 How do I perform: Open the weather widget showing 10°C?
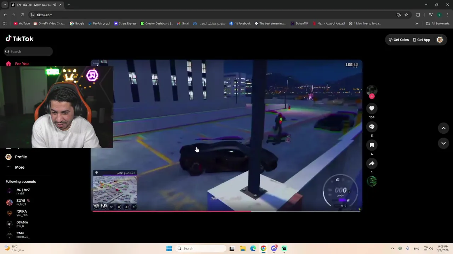click(14, 248)
